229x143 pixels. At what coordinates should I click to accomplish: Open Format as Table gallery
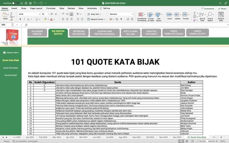(x=151, y=17)
